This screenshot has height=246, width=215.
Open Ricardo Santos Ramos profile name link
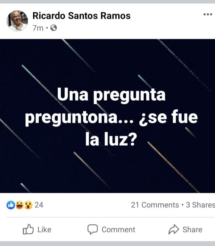click(x=82, y=16)
